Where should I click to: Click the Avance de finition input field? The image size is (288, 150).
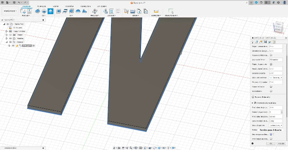[276, 60]
